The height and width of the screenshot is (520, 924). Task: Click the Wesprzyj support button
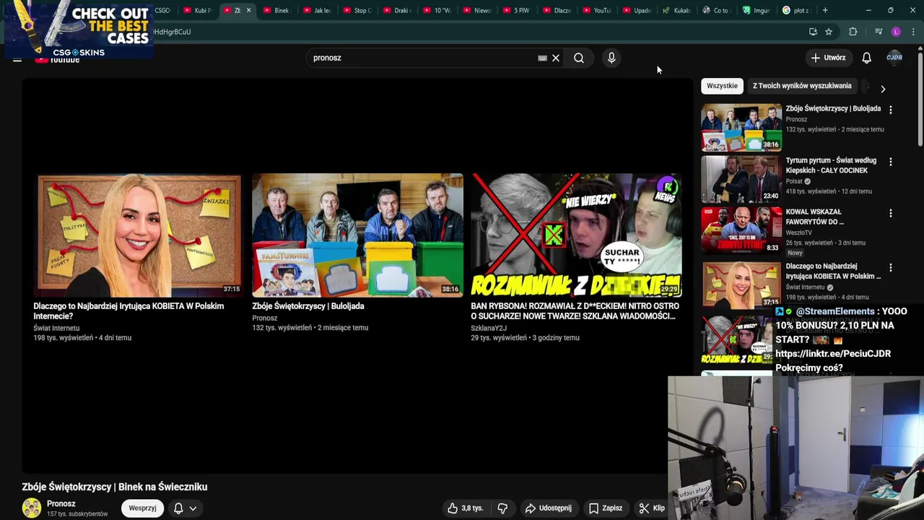[142, 508]
